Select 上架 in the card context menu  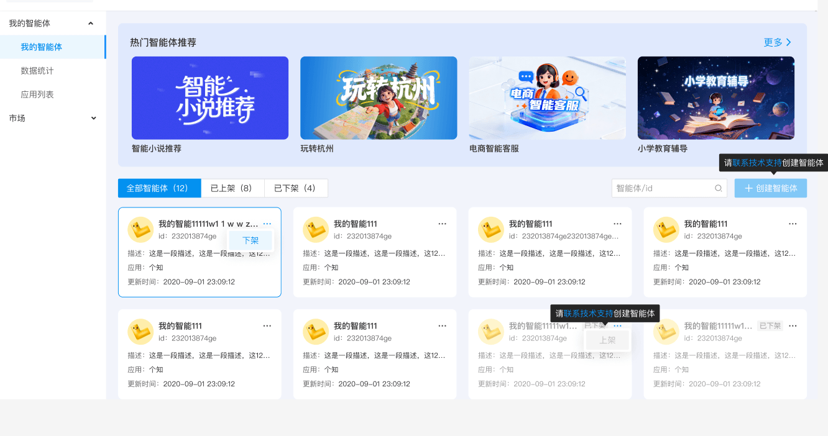point(607,340)
